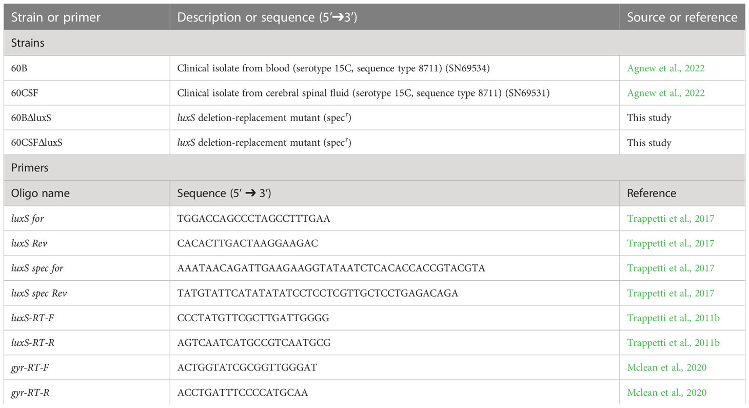
Task: Select the 'Strain or primer' column header
Action: tap(87, 17)
